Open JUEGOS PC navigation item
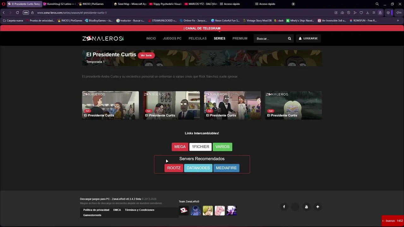This screenshot has height=227, width=404. click(172, 38)
